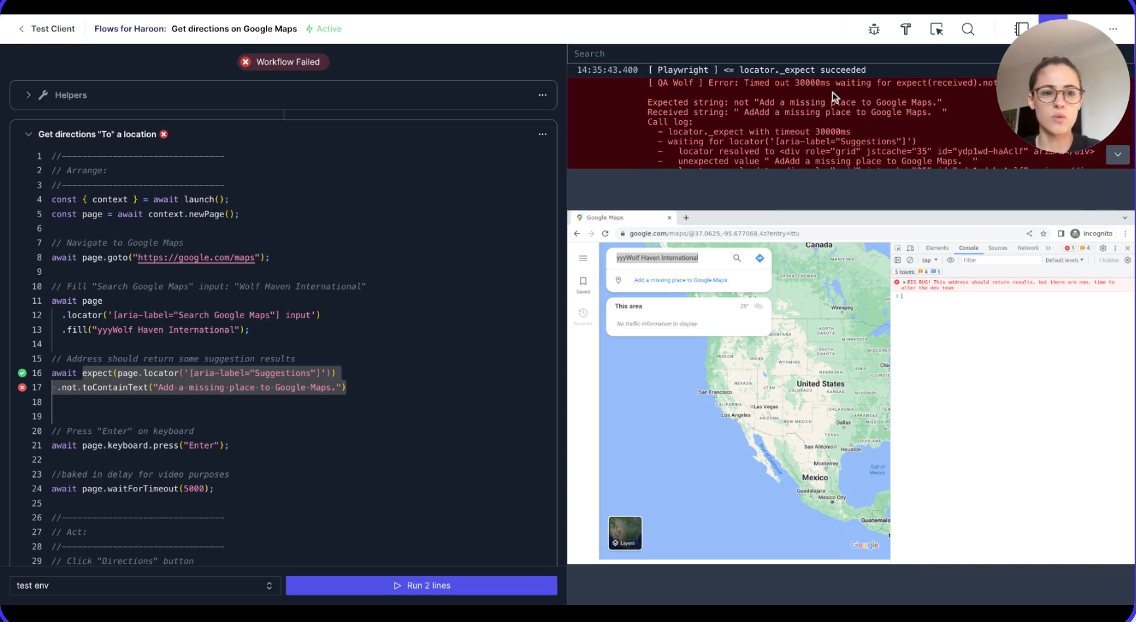This screenshot has height=622, width=1136.
Task: Open Saved places in Maps sidebar
Action: pos(583,284)
